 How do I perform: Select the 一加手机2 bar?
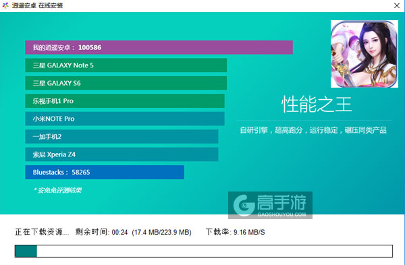(x=122, y=136)
